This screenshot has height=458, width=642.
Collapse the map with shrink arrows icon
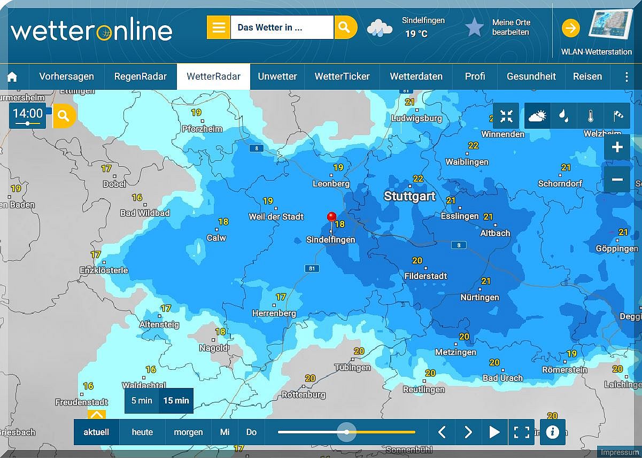click(x=506, y=116)
